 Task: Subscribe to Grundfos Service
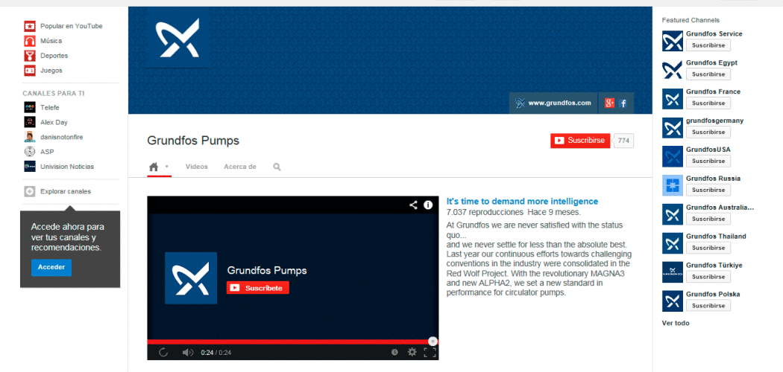point(708,45)
